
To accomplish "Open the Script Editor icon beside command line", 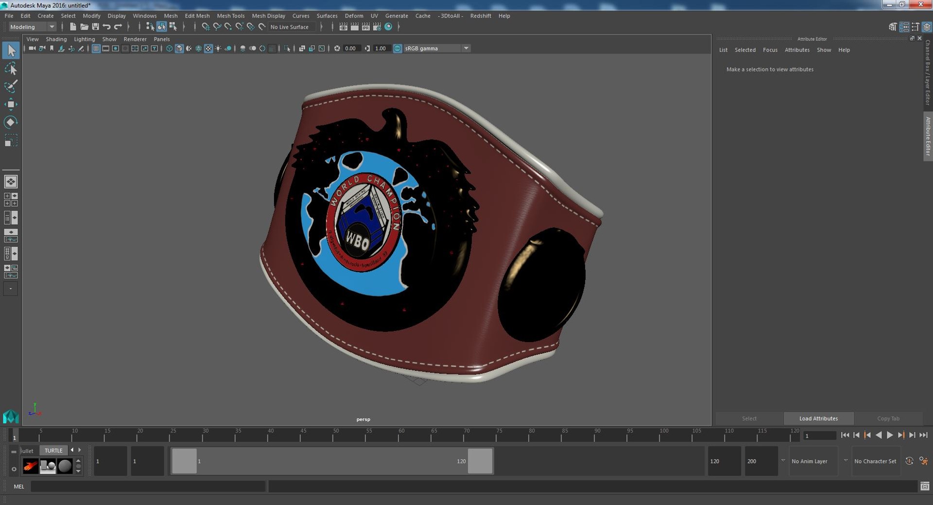I will [925, 486].
